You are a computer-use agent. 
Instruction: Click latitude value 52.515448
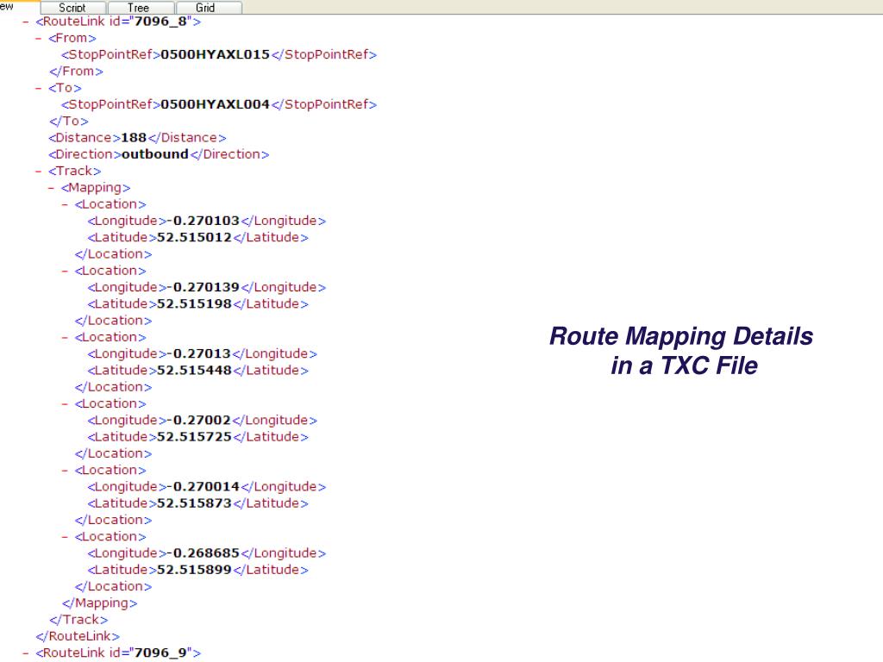point(194,371)
